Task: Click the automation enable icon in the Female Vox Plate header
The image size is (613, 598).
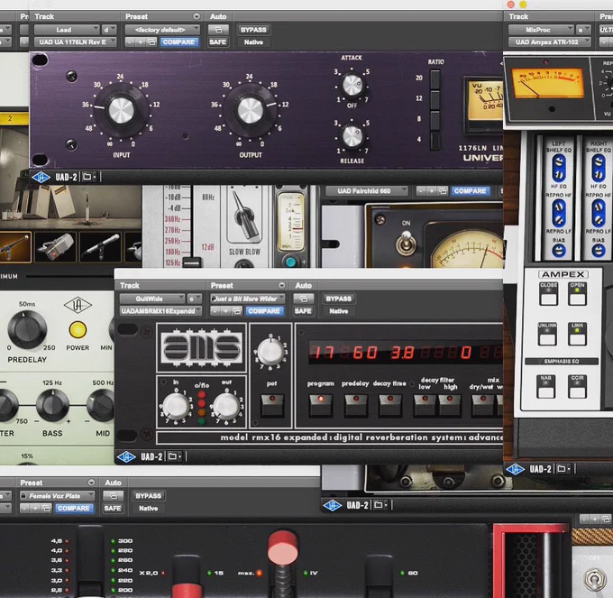Action: (113, 496)
